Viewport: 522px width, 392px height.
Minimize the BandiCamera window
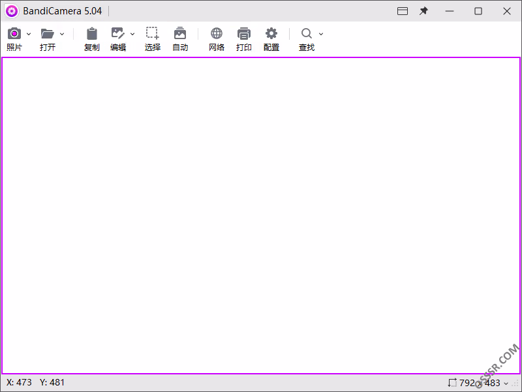[450, 11]
